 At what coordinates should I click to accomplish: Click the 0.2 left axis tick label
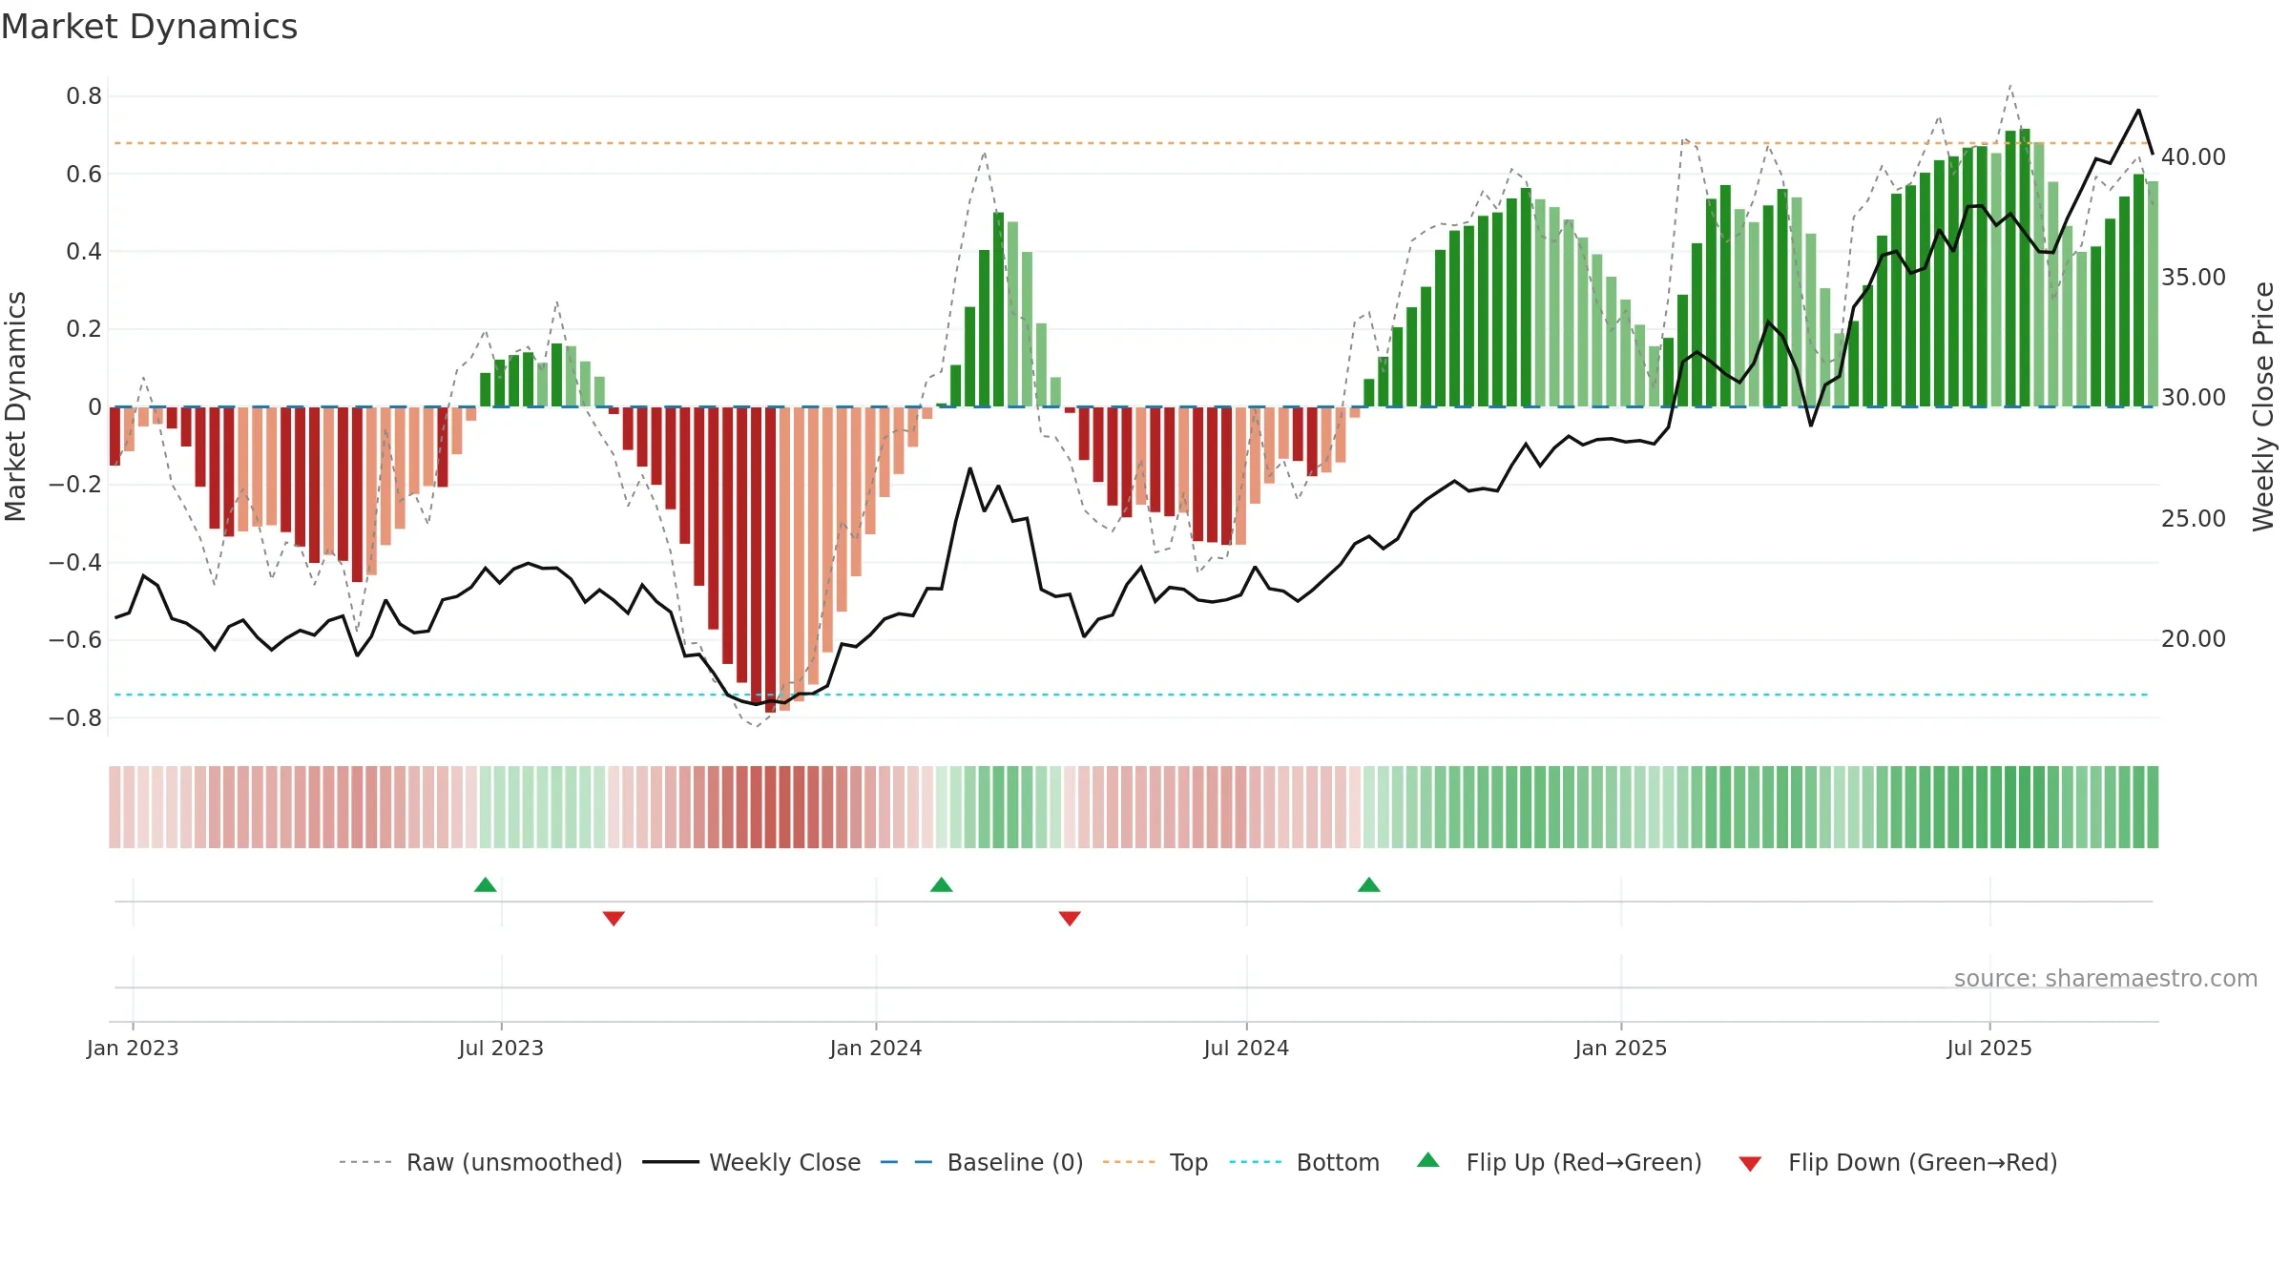pos(84,329)
